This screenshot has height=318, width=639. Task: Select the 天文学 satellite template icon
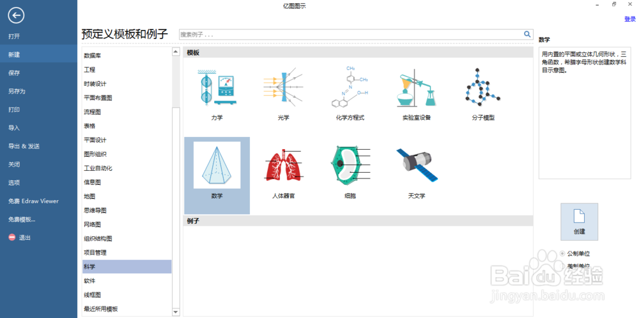click(416, 165)
